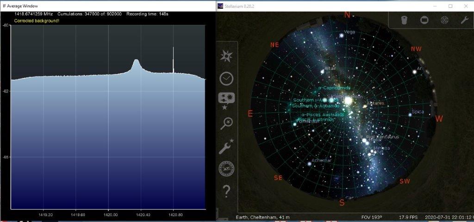Screen dimensions: 474x222
Task: Open the Location window compass-star icon
Action: pyautogui.click(x=226, y=56)
